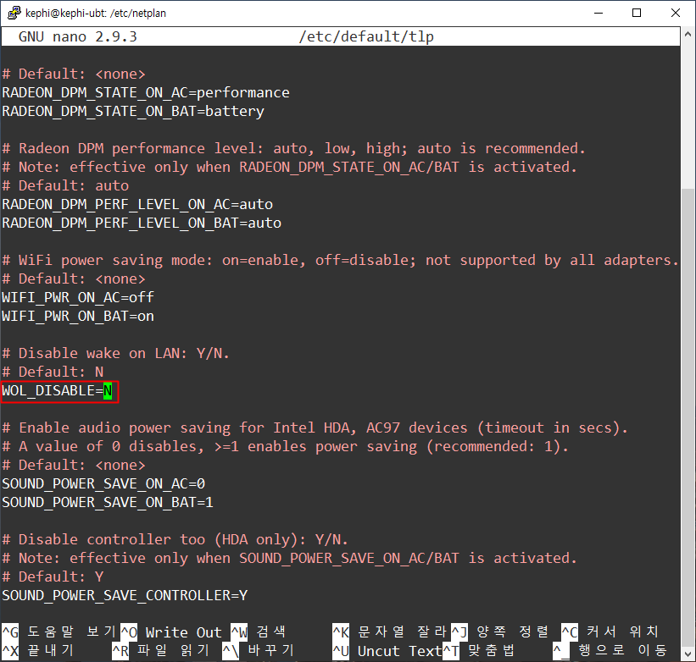
Task: Click the scrollbar down arrow
Action: tap(688, 654)
